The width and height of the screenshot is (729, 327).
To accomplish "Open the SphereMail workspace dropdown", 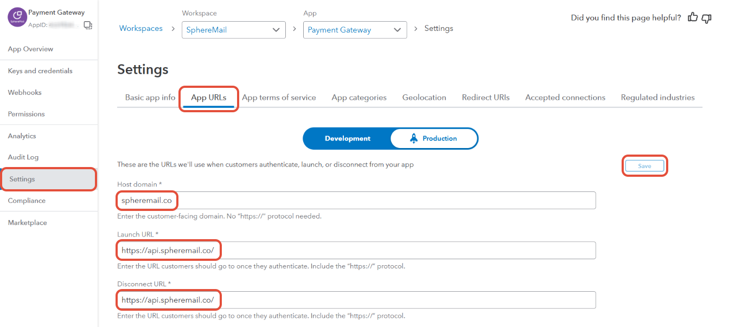I will click(234, 30).
